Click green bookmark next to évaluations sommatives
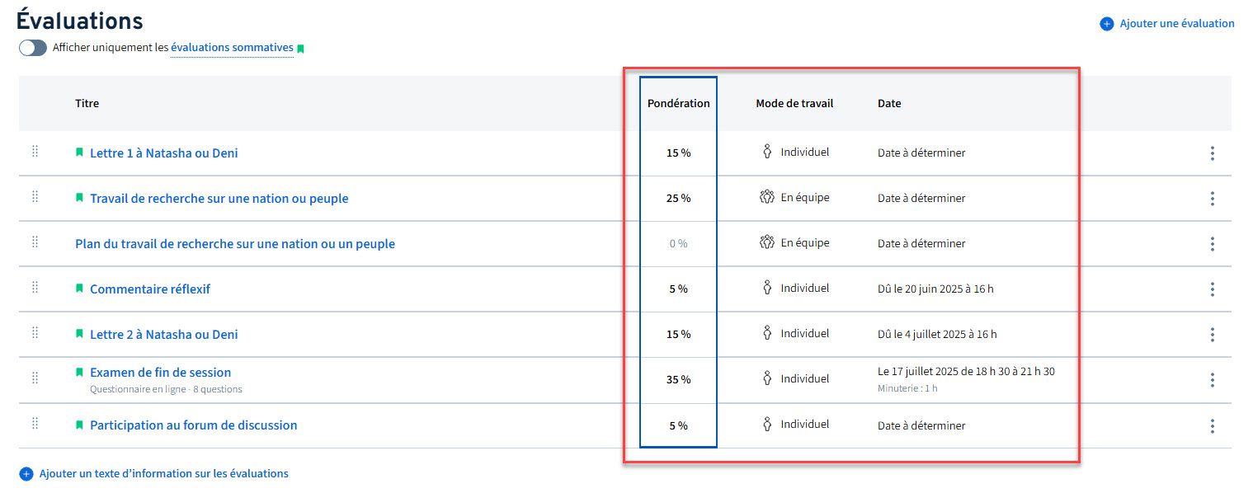Screen dimensions: 1253x493 301,49
